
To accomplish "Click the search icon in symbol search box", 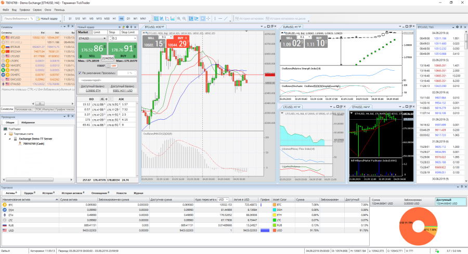I will point(31,19).
